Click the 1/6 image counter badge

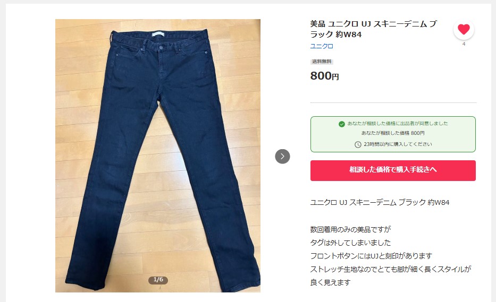[158, 280]
